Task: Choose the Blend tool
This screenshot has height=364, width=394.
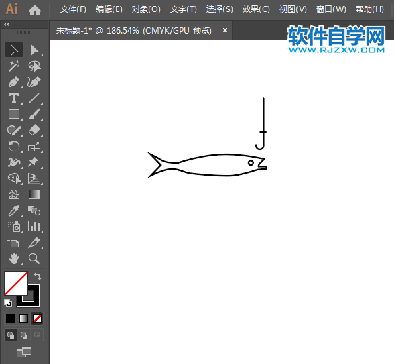Action: click(34, 210)
